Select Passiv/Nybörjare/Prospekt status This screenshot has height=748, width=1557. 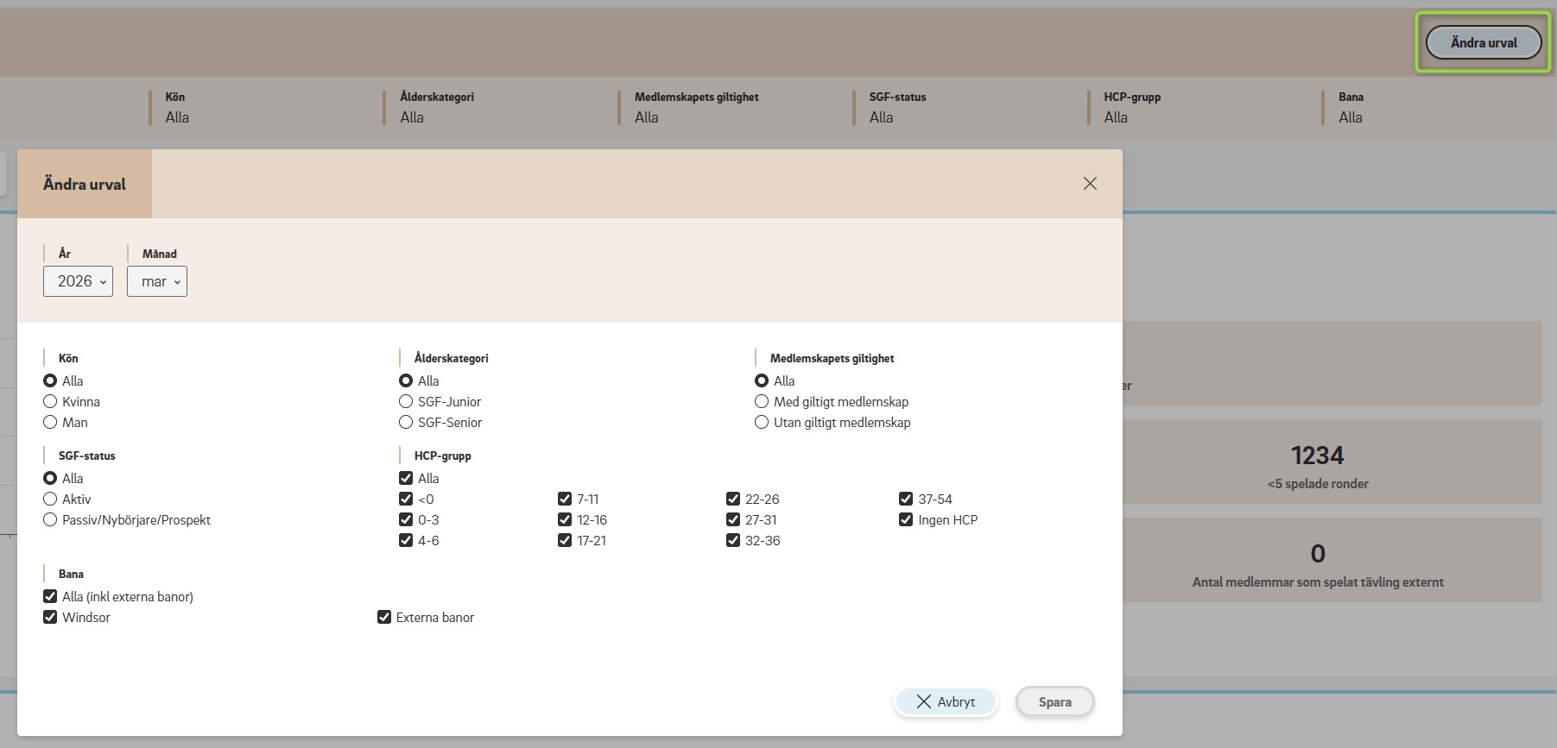[x=50, y=520]
